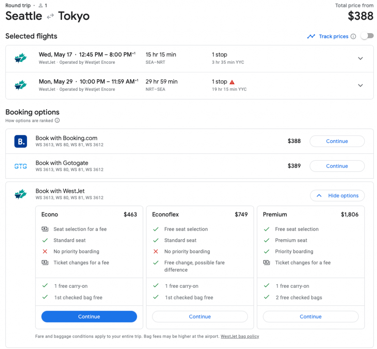Click the Track prices info icon
Image resolution: width=377 pixels, height=349 pixels.
click(353, 36)
